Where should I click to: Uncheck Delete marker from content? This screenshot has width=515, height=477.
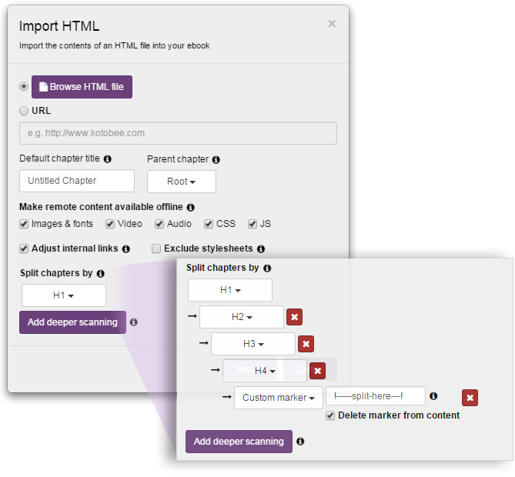pos(330,415)
